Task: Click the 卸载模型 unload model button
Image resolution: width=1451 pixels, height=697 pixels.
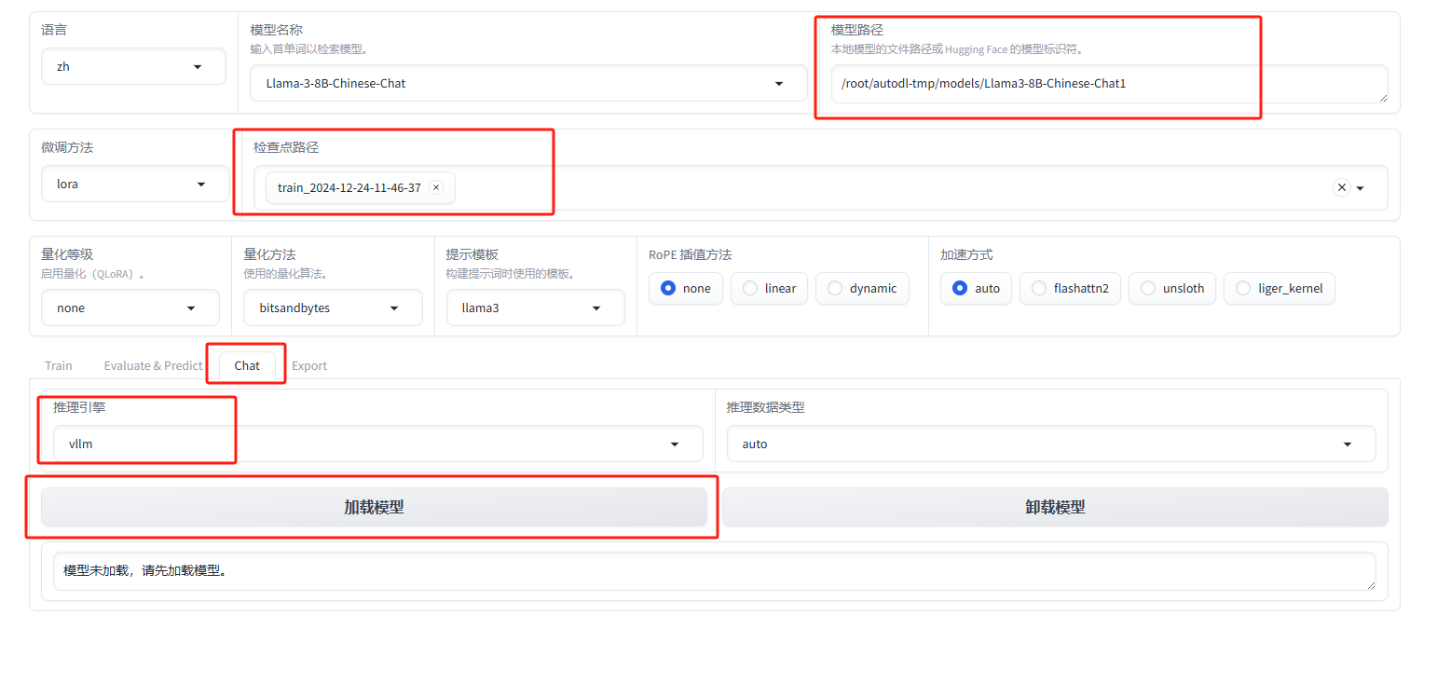Action: [x=1055, y=508]
